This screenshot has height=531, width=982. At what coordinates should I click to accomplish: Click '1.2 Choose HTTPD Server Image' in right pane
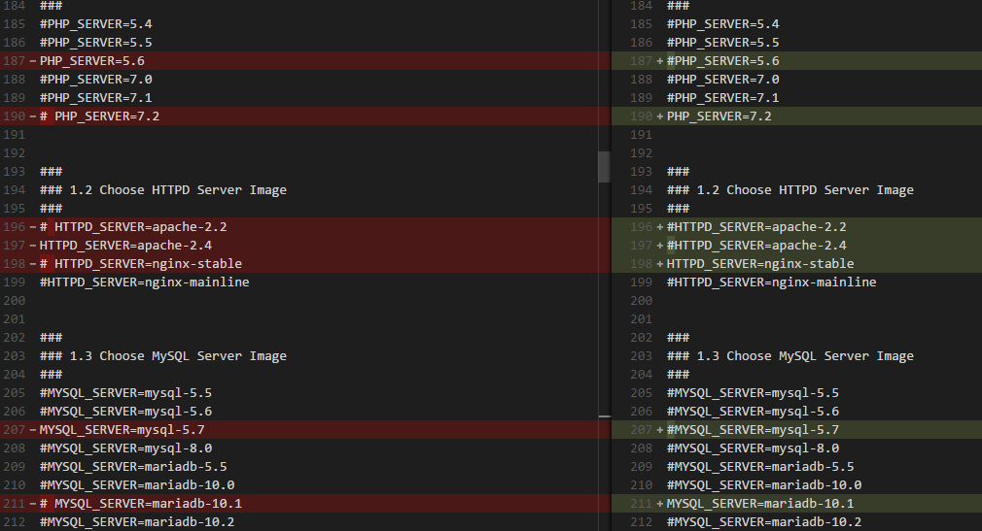[x=805, y=189]
